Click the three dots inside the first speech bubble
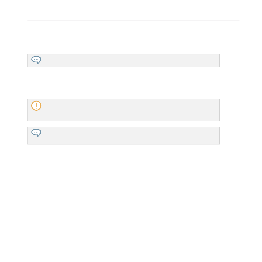This screenshot has height=262, width=262. pyautogui.click(x=36, y=59)
